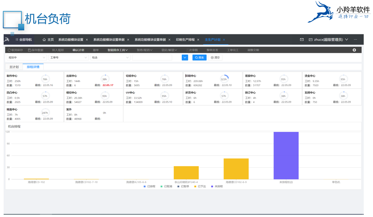Click the 单色机 axis label
Screen dimensions: 373x217
click(336, 182)
